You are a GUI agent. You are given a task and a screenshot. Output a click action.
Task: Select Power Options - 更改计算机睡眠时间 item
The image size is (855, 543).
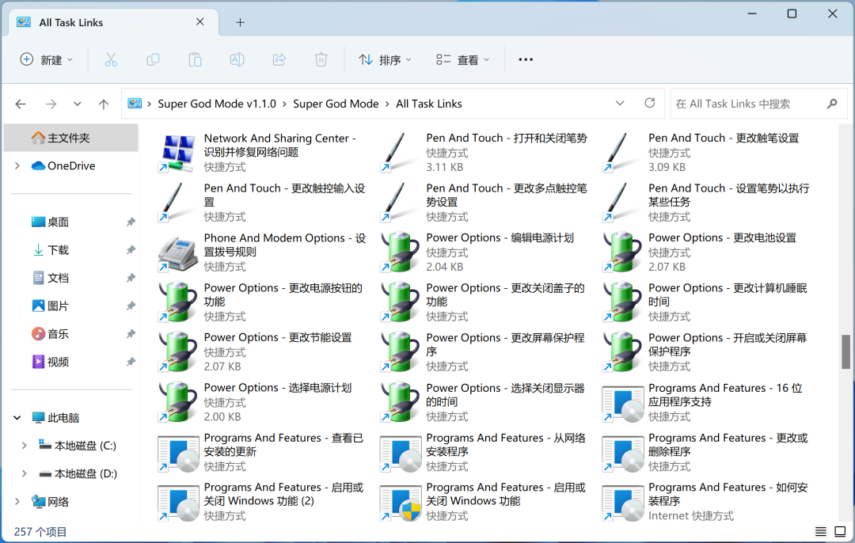click(x=708, y=302)
